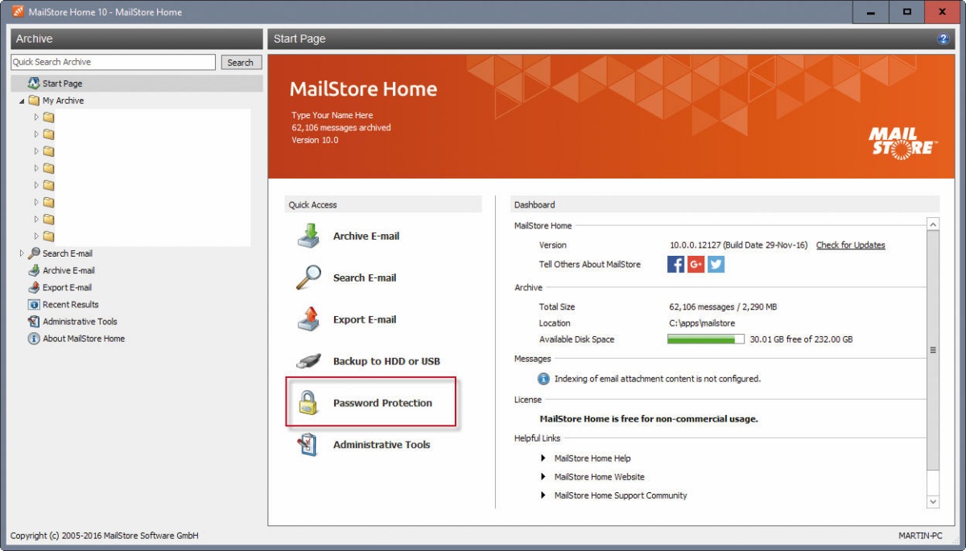
Task: Click the Archive E-mail icon in the sidebar
Action: coord(34,270)
